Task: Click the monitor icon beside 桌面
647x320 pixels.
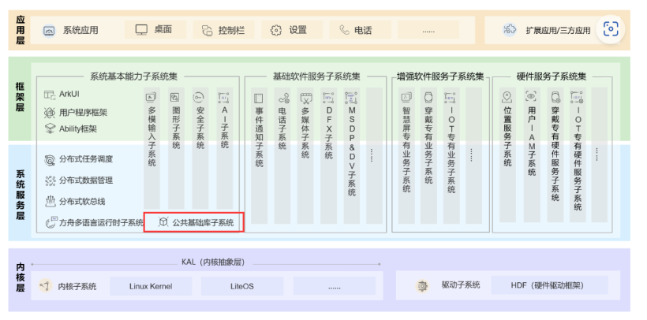Action: tap(141, 30)
